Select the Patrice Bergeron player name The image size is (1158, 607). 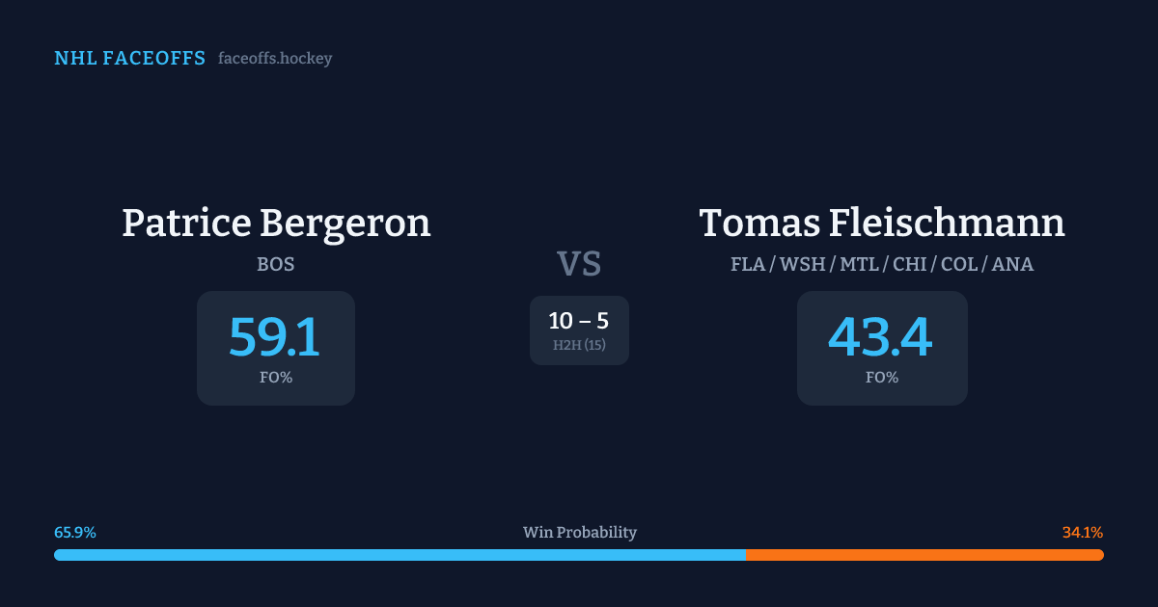(x=276, y=223)
